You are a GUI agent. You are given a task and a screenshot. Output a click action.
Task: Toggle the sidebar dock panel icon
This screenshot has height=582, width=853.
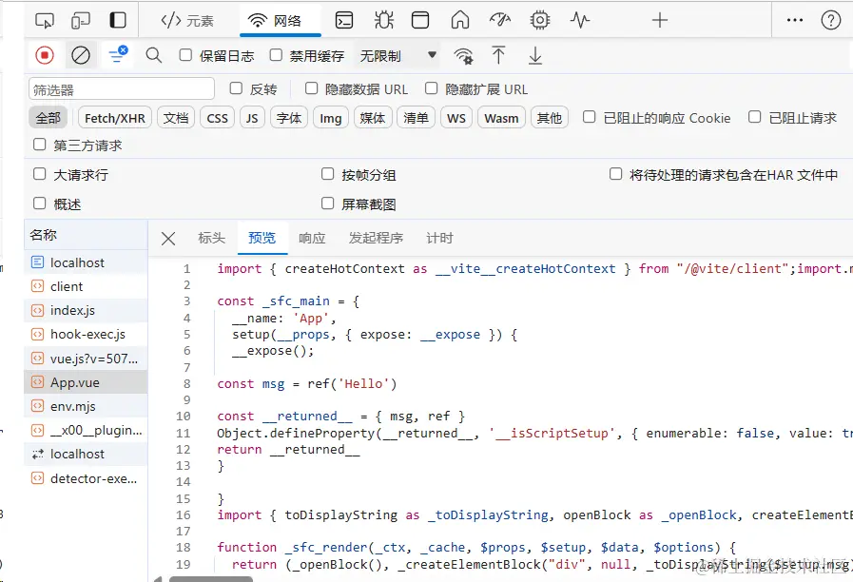[x=118, y=21]
